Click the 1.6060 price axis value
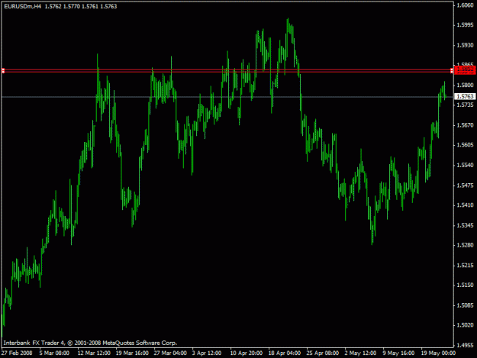The width and height of the screenshot is (477, 358). (465, 5)
